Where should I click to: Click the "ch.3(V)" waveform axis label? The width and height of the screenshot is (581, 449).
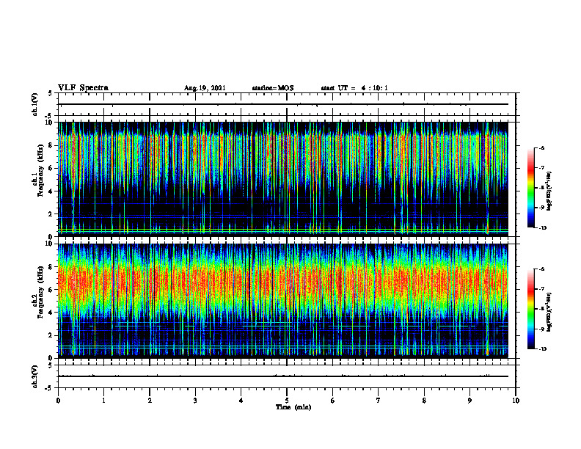pos(34,376)
